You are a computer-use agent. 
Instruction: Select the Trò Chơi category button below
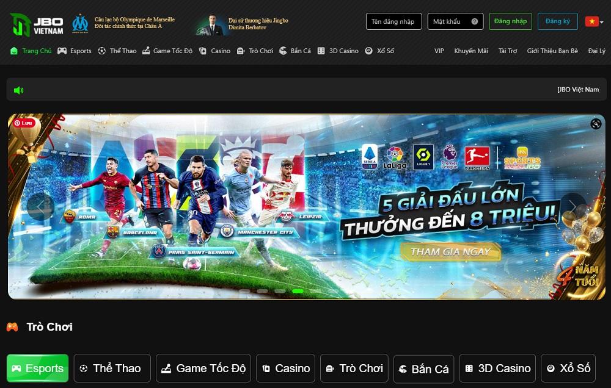coord(354,368)
